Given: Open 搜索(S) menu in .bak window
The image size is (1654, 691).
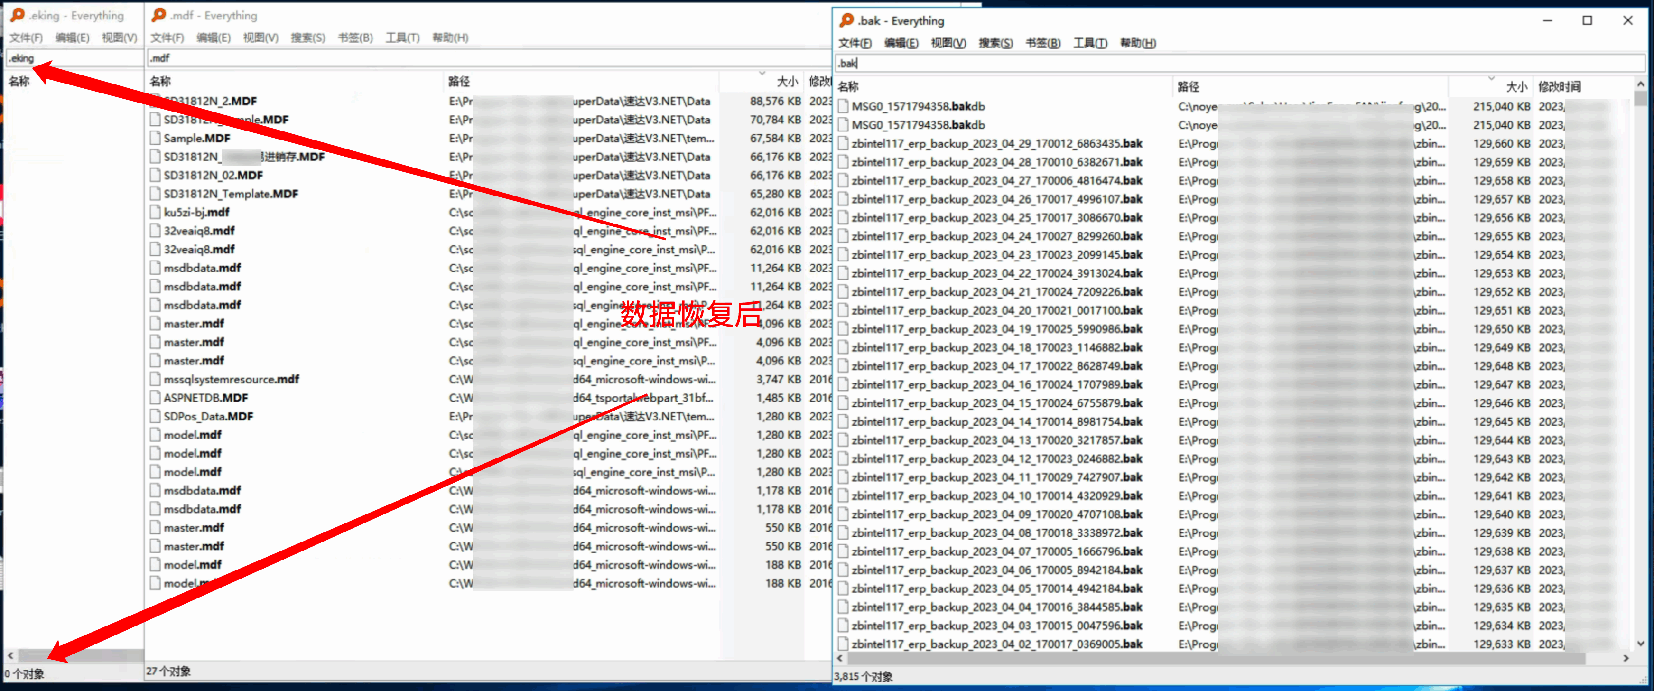Looking at the screenshot, I should click(x=995, y=43).
